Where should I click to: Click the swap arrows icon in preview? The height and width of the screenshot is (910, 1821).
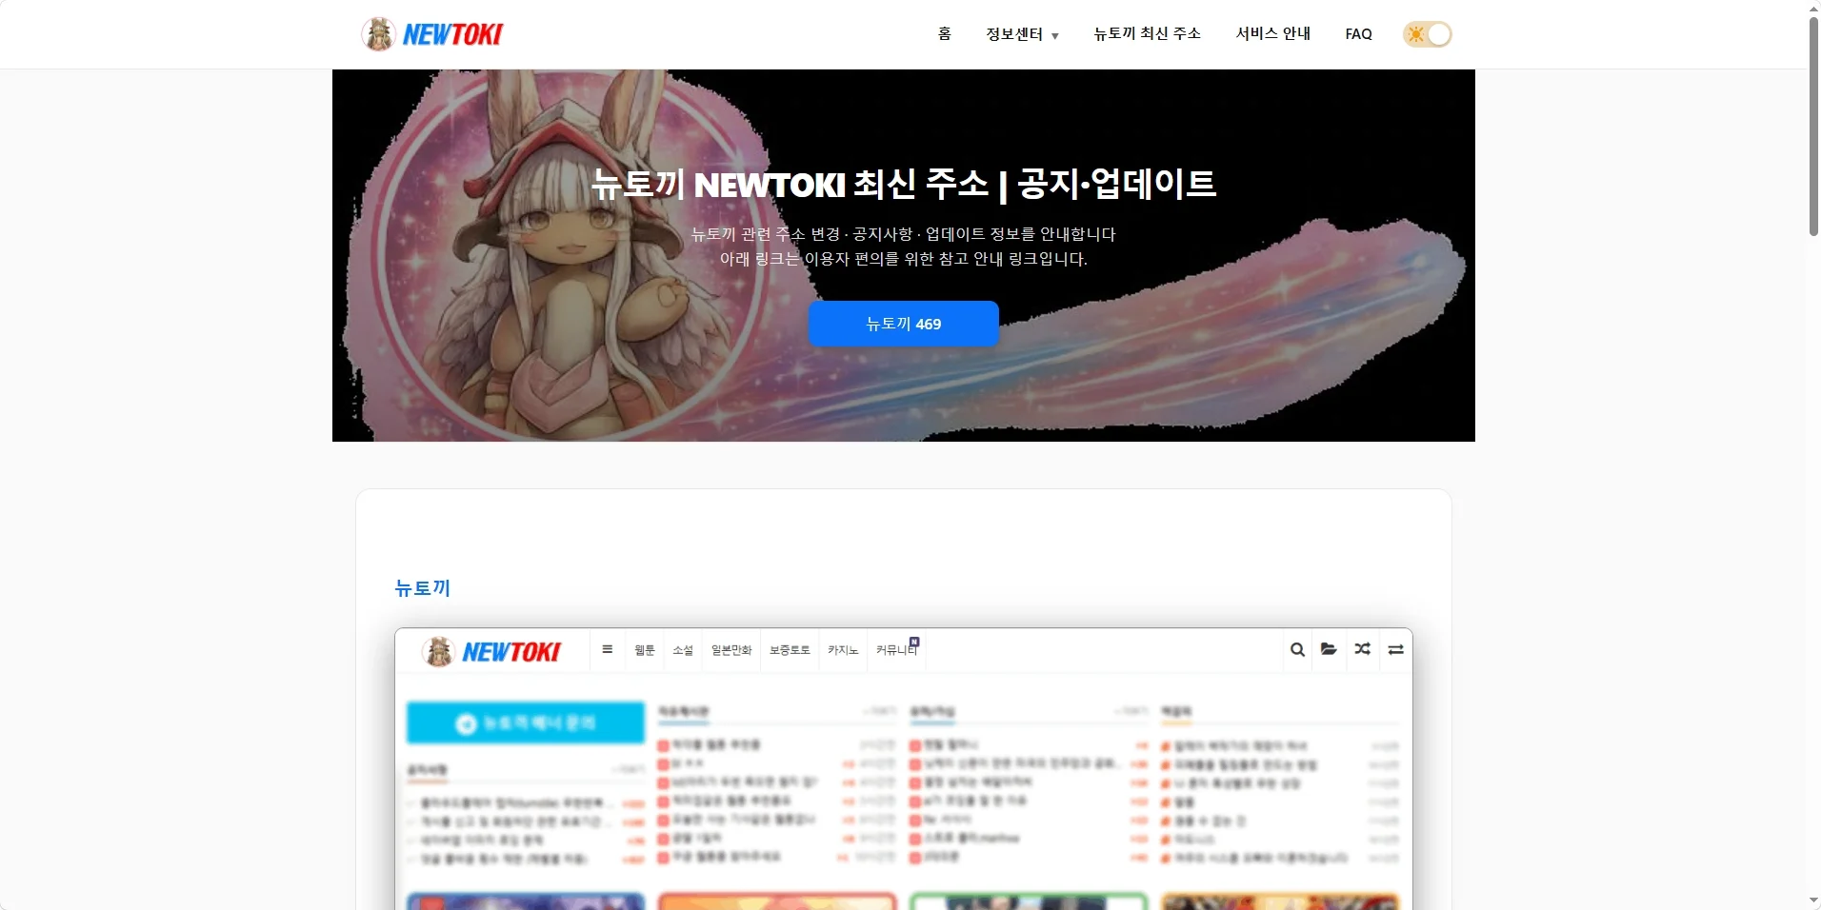(1395, 649)
